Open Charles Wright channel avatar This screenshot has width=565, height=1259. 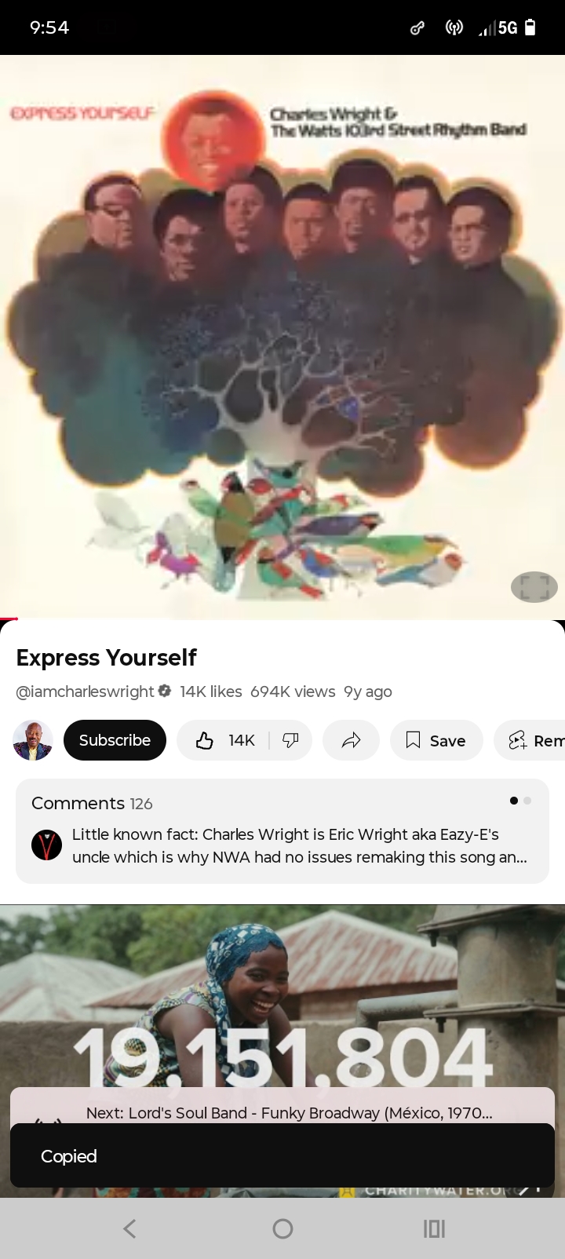[x=33, y=740]
